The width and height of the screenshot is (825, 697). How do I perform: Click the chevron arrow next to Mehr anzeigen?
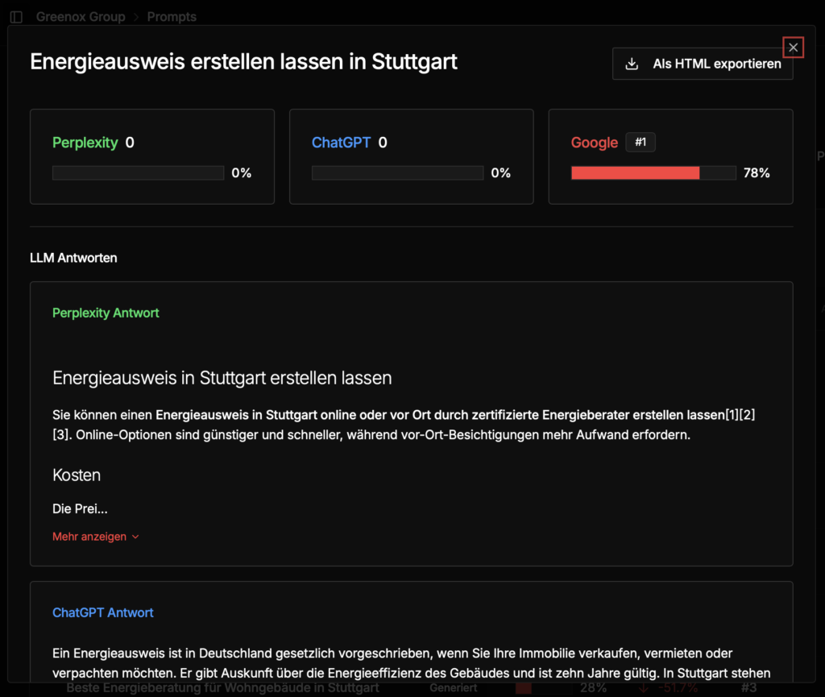(136, 536)
